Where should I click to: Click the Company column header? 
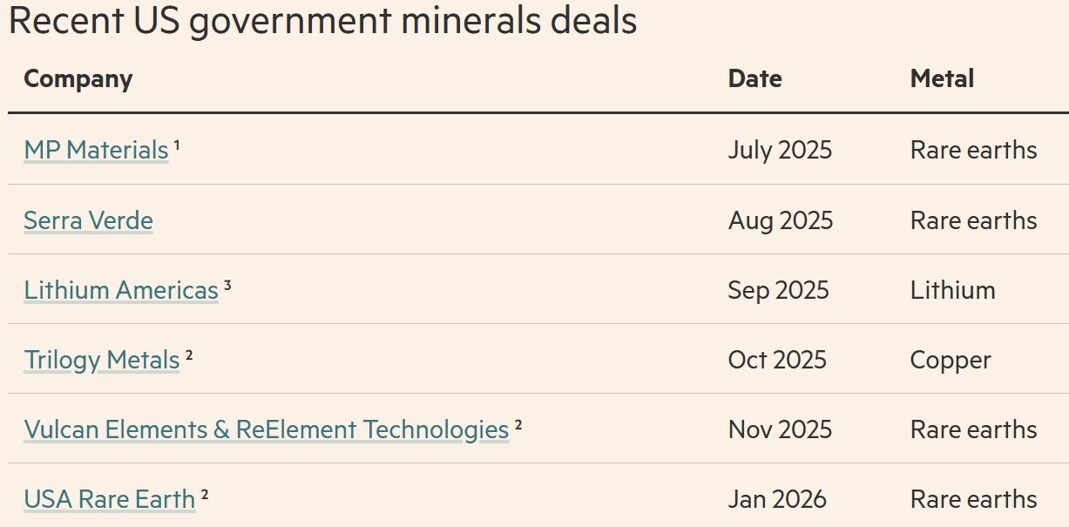78,78
